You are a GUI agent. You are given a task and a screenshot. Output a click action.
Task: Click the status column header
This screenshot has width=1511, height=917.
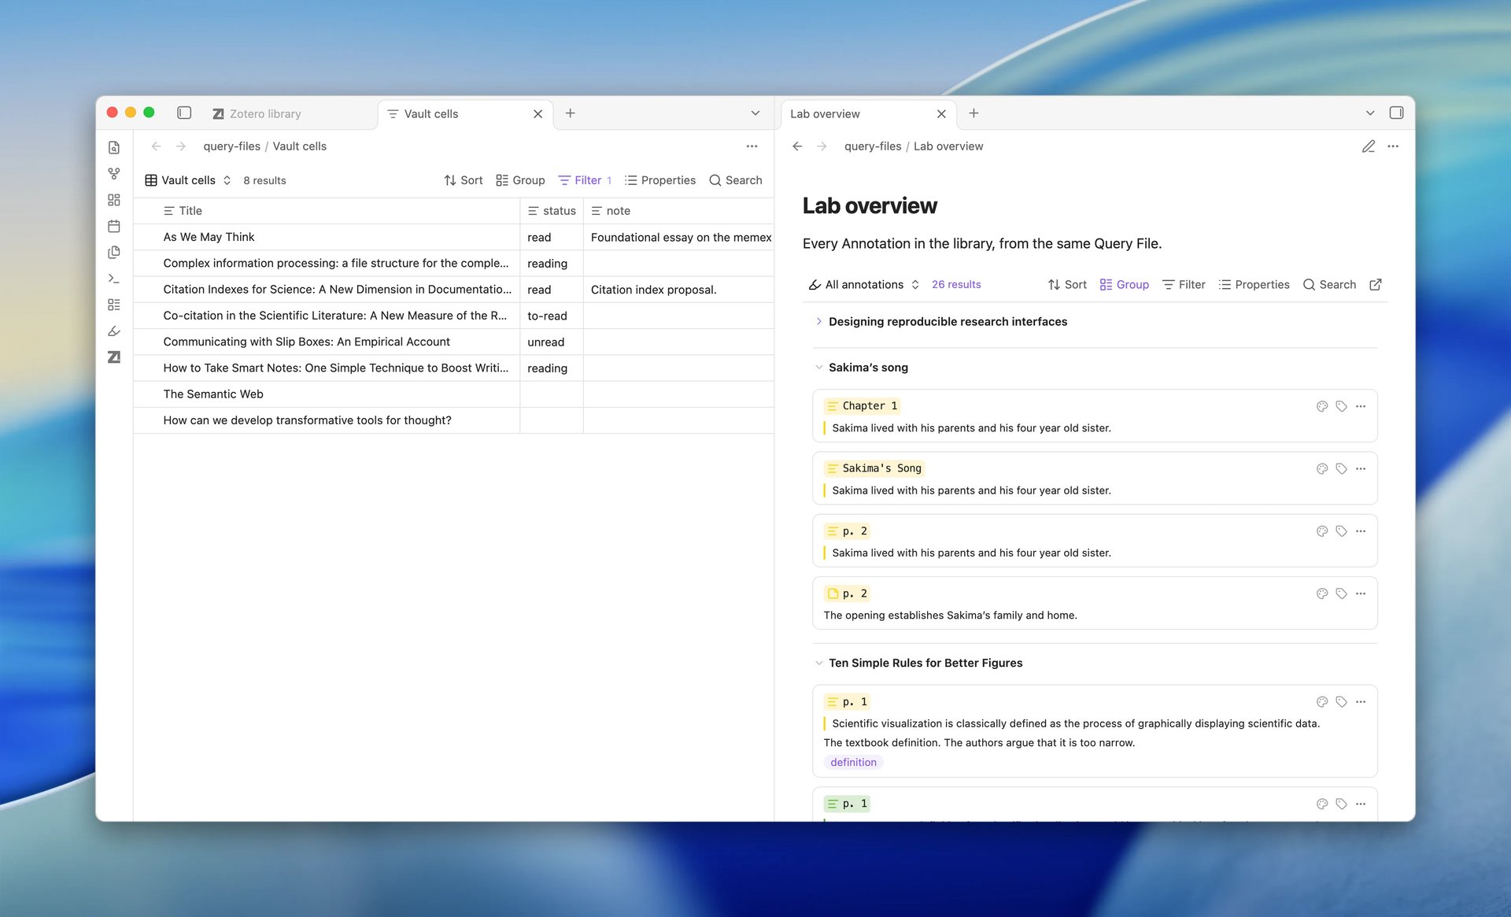552,211
